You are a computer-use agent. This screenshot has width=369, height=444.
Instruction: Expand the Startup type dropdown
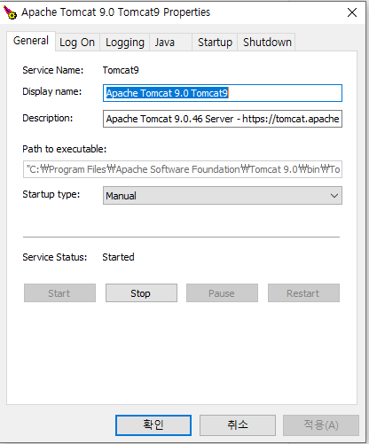click(x=223, y=195)
